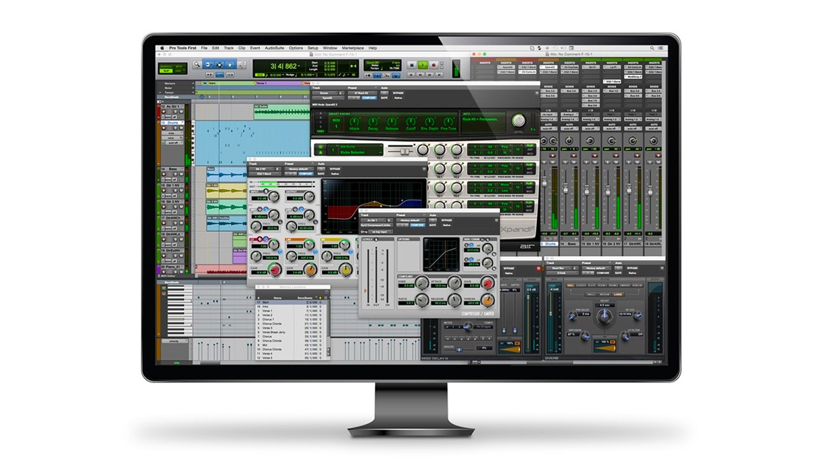The image size is (824, 463).
Task: Open factory default preset dropdown in EQ
Action: [299, 169]
